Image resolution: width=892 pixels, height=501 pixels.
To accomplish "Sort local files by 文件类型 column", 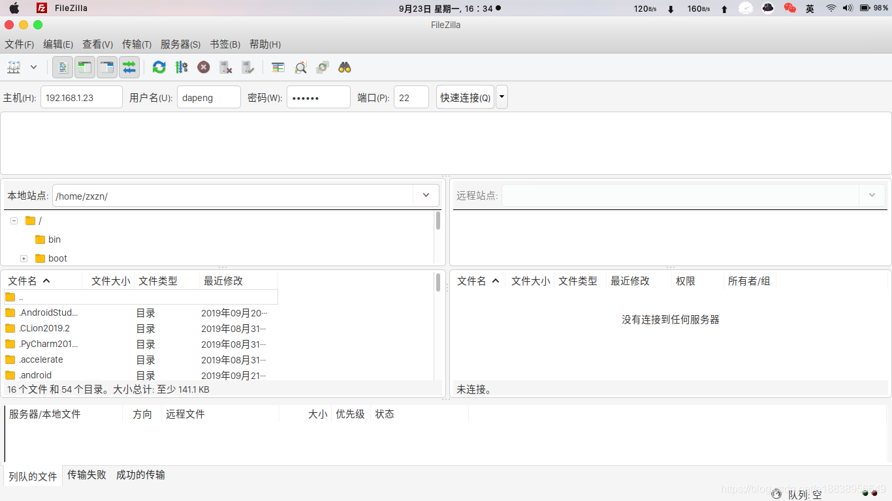I will click(167, 281).
